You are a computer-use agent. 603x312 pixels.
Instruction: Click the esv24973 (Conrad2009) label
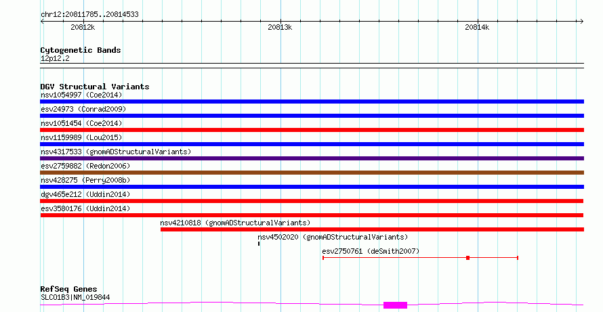[83, 109]
